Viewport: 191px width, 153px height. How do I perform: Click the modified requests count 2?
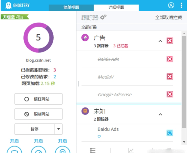[x=55, y=77]
